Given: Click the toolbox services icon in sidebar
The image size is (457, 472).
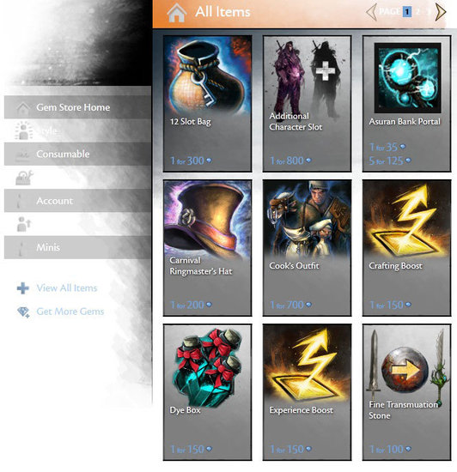Looking at the screenshot, I should coord(24,178).
